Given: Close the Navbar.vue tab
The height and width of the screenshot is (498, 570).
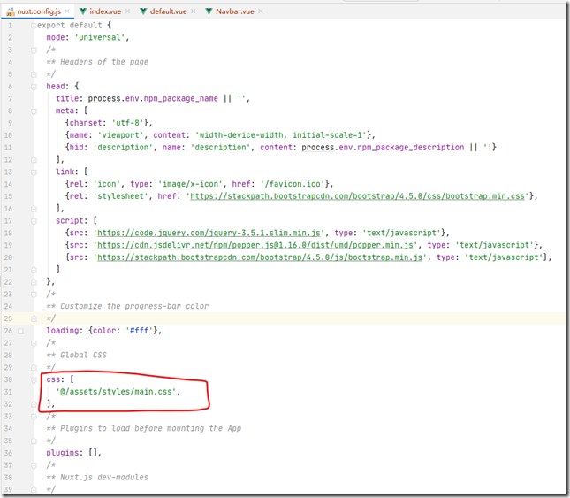Looking at the screenshot, I should click(261, 11).
